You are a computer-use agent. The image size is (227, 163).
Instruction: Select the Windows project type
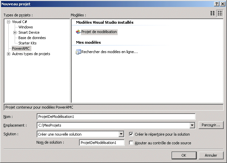[x=26, y=27]
